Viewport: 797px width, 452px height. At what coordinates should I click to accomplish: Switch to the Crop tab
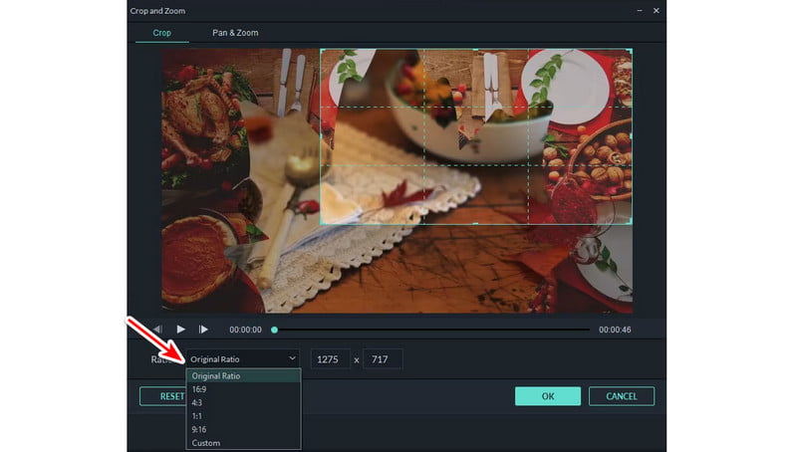click(161, 33)
